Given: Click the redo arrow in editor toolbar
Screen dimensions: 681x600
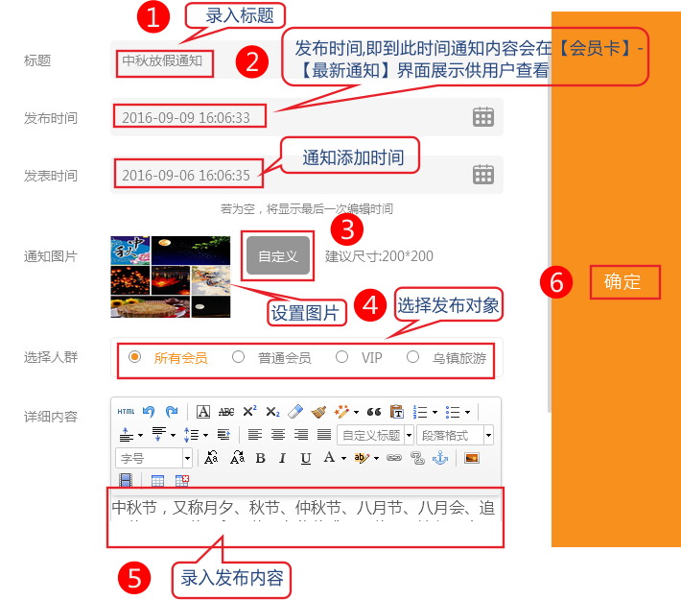Looking at the screenshot, I should 171,412.
